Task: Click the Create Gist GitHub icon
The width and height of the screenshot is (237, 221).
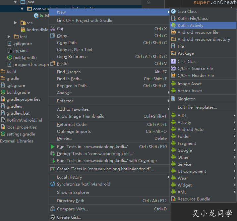Action: [53, 217]
